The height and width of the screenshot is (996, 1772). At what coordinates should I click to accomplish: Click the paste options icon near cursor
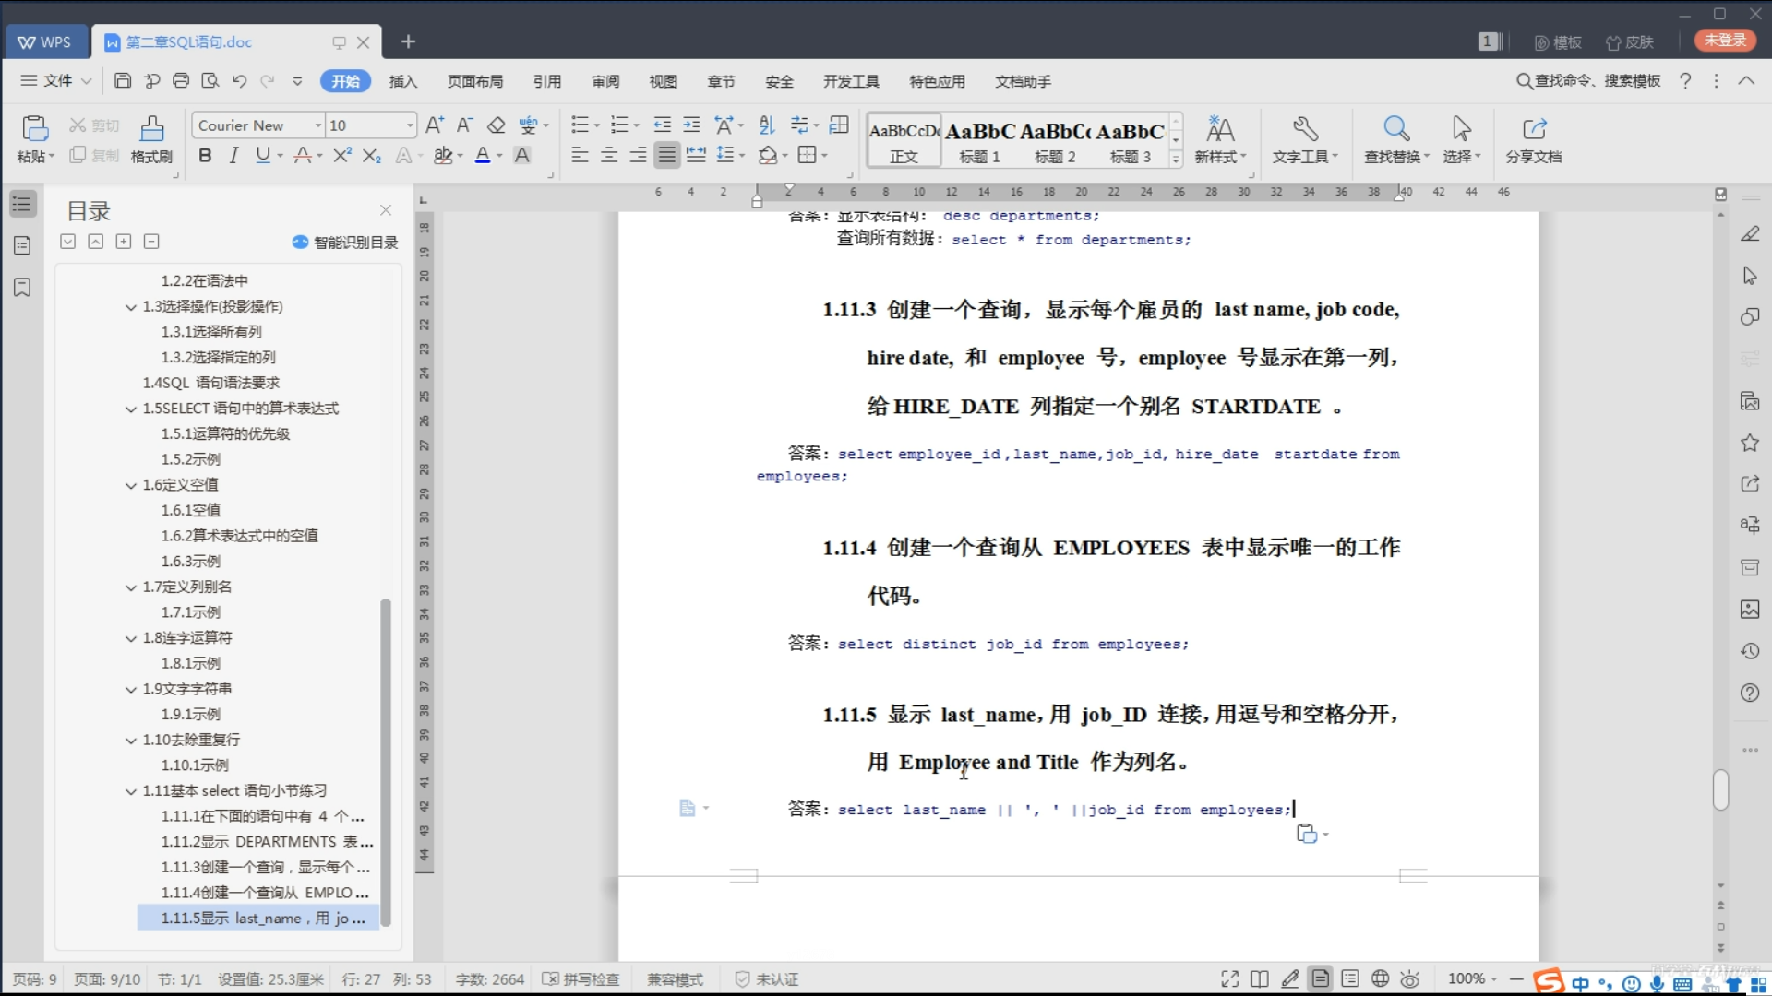click(x=1311, y=834)
